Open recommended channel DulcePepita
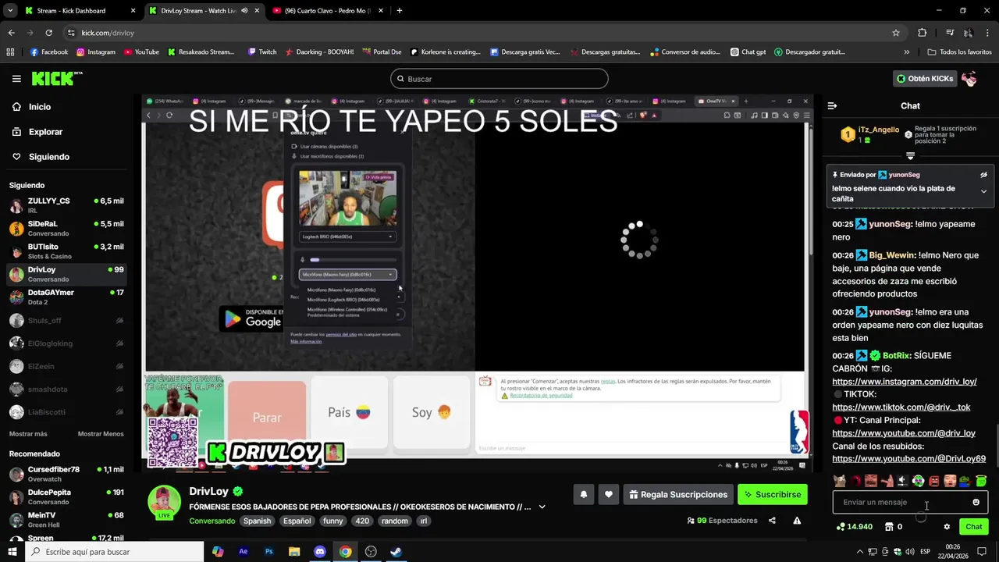This screenshot has height=562, width=999. pyautogui.click(x=66, y=496)
